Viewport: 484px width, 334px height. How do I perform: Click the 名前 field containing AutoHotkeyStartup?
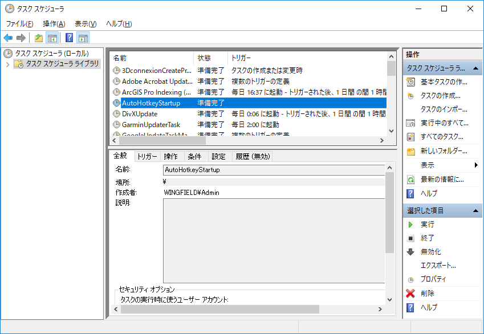click(274, 170)
